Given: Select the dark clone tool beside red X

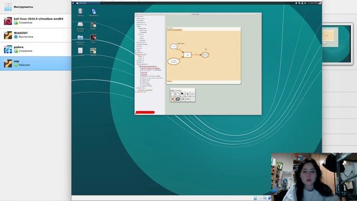Looking at the screenshot, I should 177,99.
